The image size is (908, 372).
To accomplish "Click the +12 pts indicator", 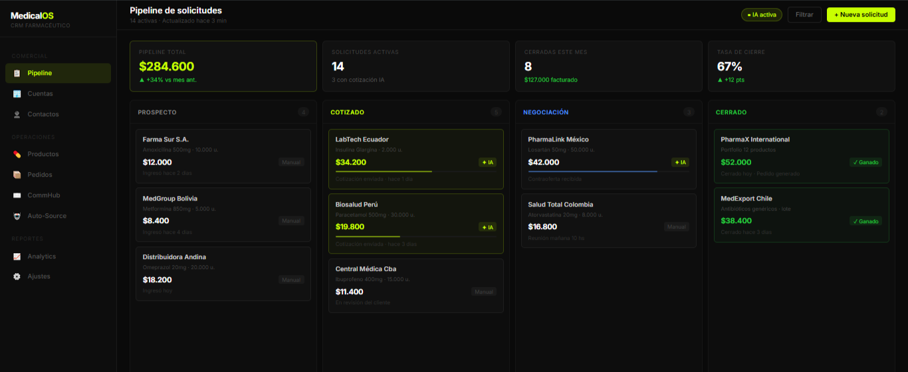I will tap(731, 80).
